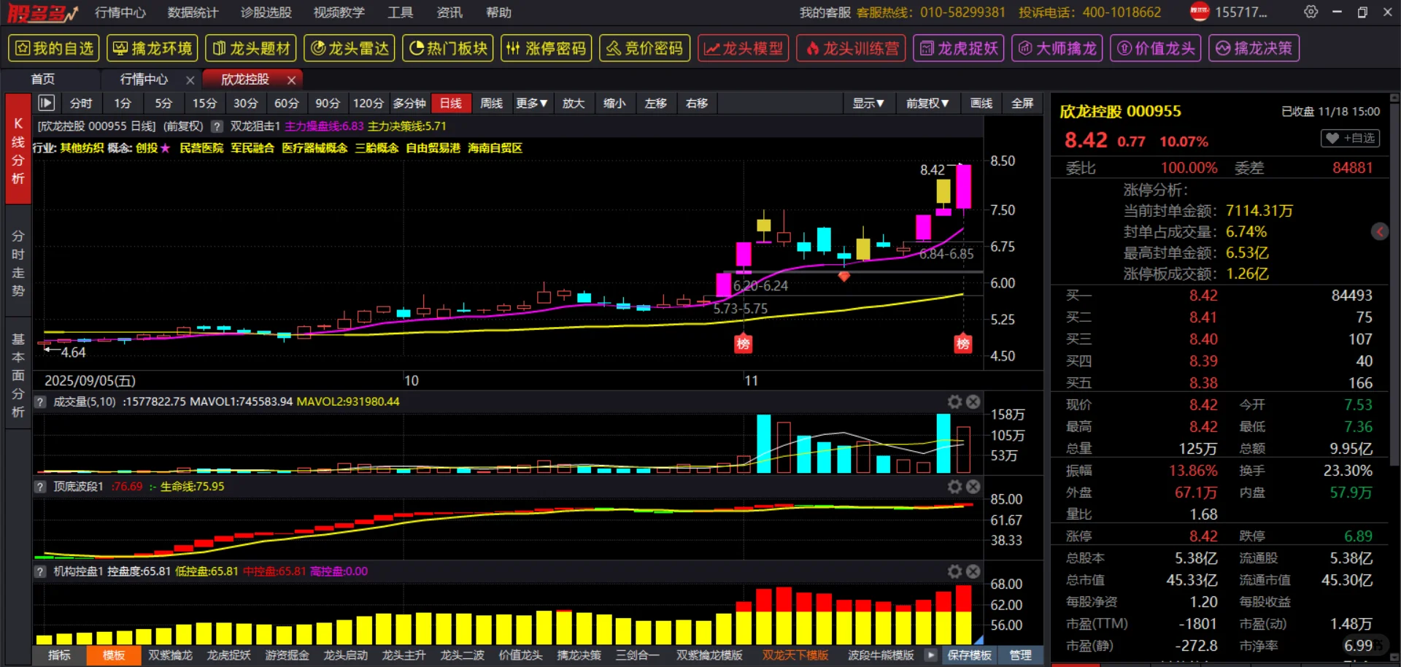Click the red user avatar icon
The width and height of the screenshot is (1401, 667).
coord(1199,12)
